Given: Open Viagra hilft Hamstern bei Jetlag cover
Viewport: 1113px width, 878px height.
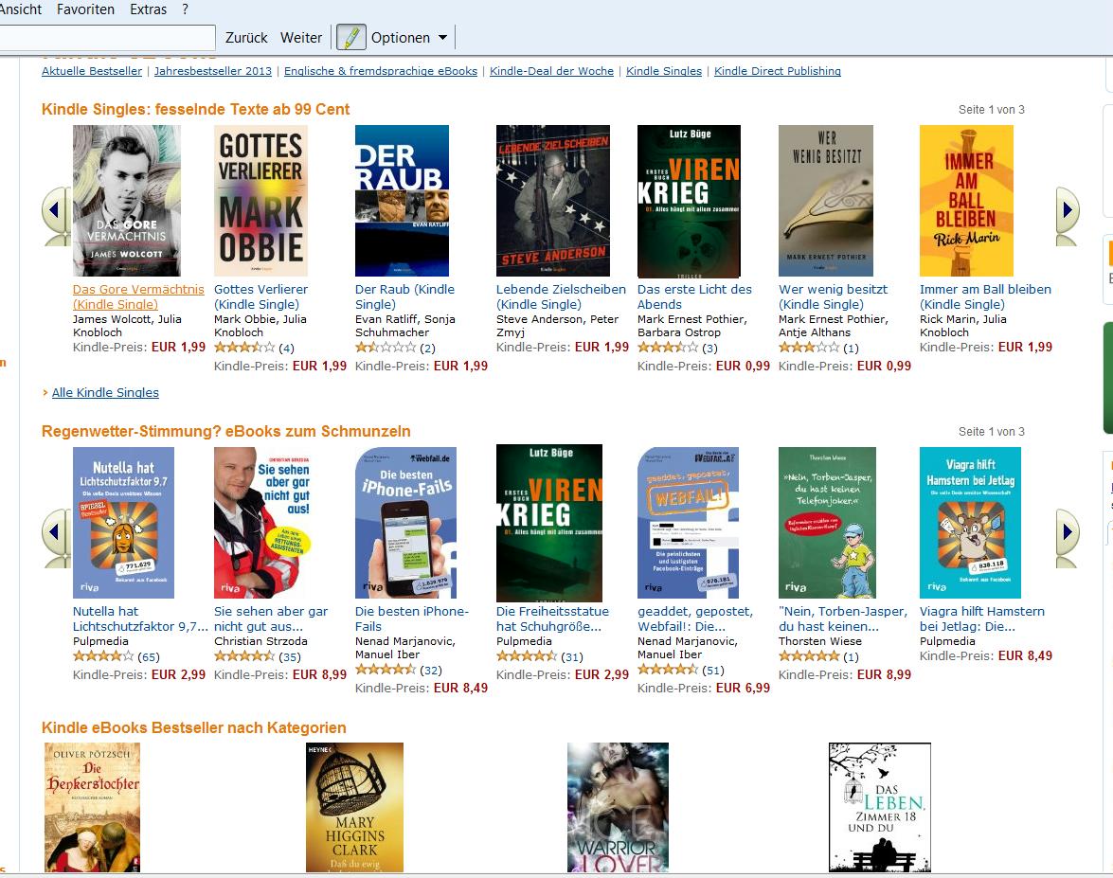Looking at the screenshot, I should tap(970, 523).
